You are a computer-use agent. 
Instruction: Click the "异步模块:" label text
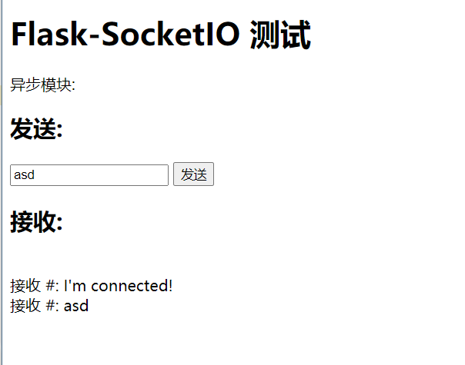pyautogui.click(x=42, y=85)
